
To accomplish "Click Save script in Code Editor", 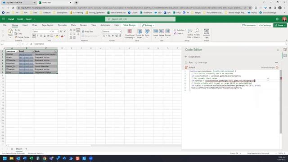I will coord(201,63).
